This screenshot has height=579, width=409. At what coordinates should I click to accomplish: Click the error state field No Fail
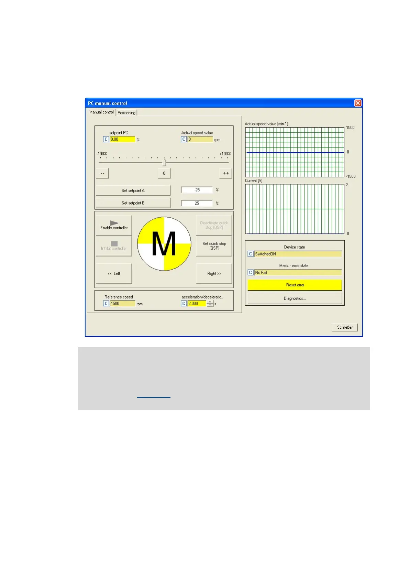coord(298,273)
